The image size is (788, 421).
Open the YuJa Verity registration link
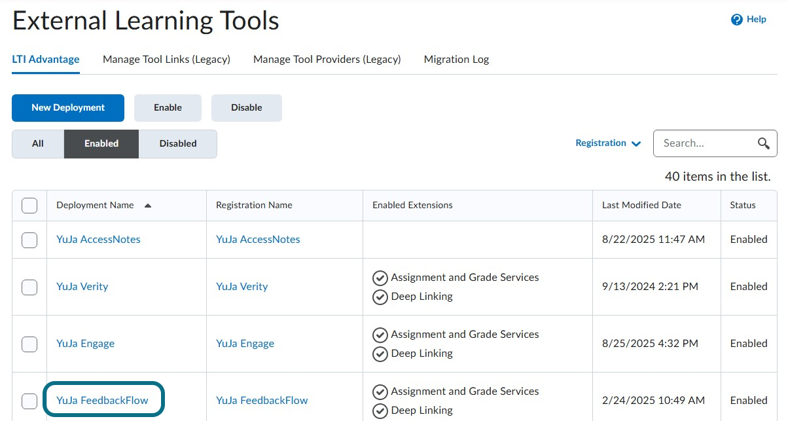click(242, 287)
